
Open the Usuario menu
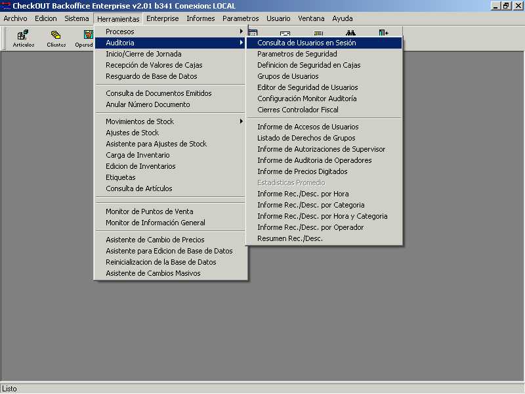pos(278,18)
